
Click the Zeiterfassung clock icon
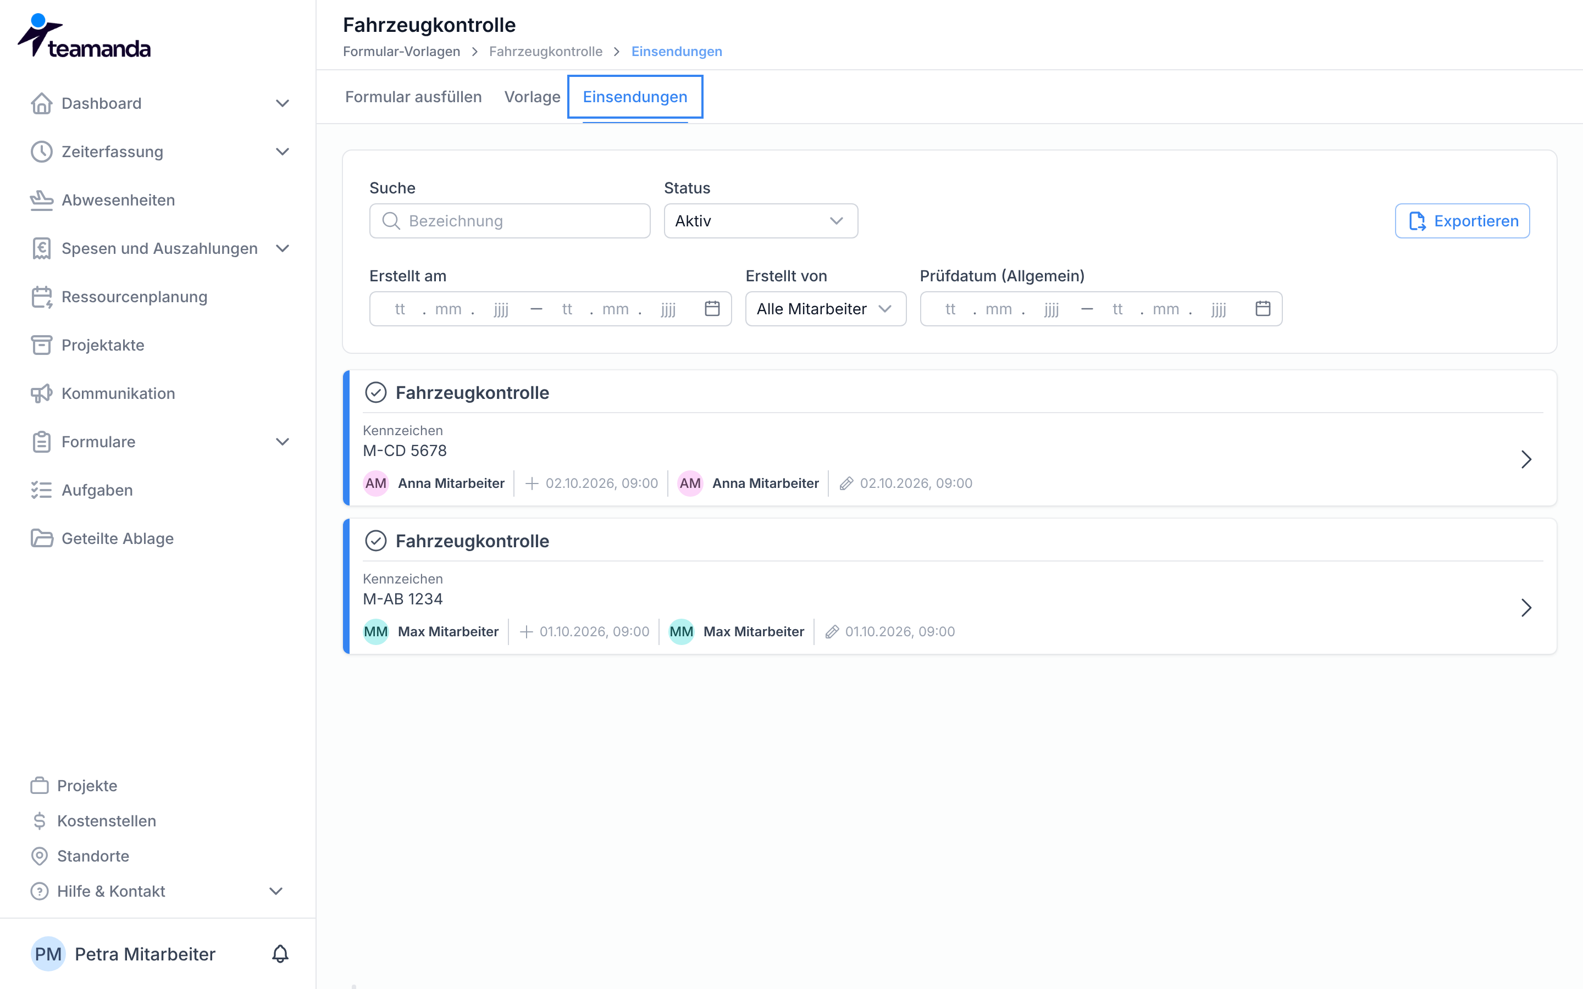point(41,152)
